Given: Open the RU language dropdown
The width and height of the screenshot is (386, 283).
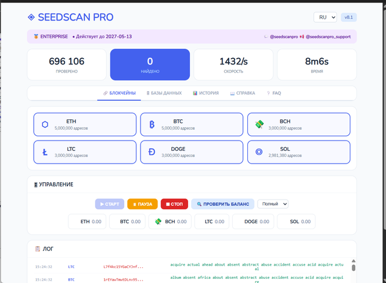Looking at the screenshot, I should [325, 17].
